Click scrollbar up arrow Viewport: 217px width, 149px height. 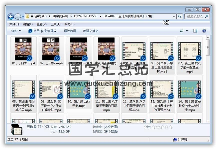point(208,37)
